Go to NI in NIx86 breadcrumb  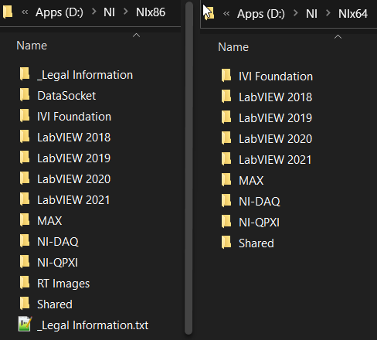(x=109, y=12)
